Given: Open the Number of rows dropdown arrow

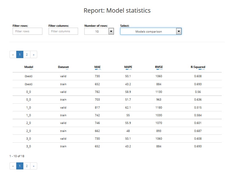Looking at the screenshot, I should point(111,31).
